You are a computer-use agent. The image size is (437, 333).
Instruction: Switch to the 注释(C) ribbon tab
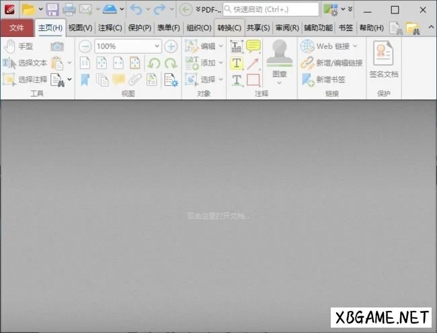click(110, 28)
